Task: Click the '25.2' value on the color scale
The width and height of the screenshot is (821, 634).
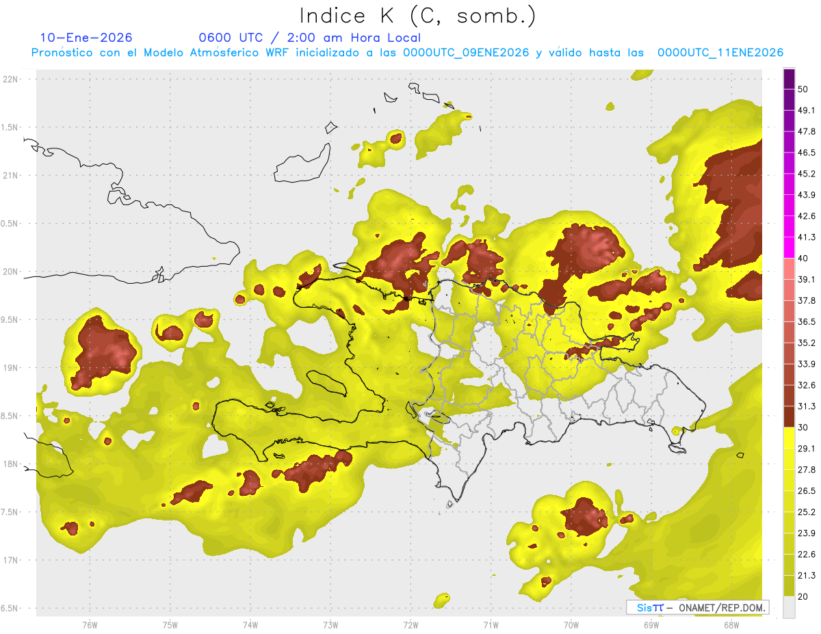Action: click(807, 512)
